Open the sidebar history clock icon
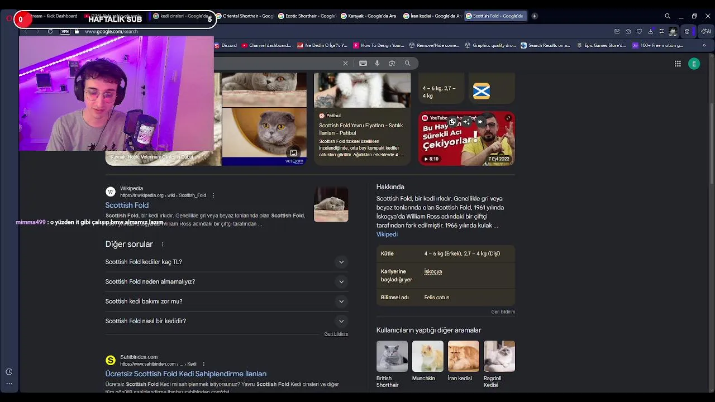 9,372
